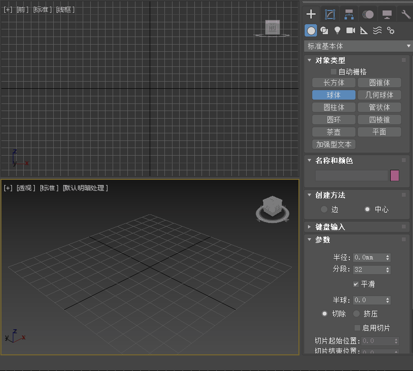This screenshot has width=413, height=371.
Task: Select the Space Warps category icon
Action: (377, 31)
